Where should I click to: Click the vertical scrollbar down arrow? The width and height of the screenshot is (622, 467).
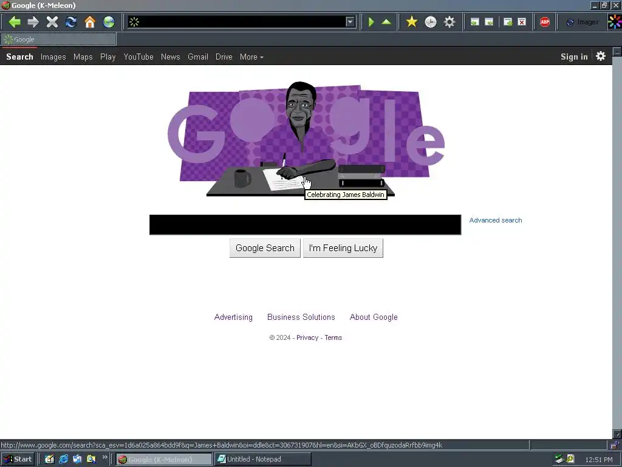pyautogui.click(x=617, y=434)
